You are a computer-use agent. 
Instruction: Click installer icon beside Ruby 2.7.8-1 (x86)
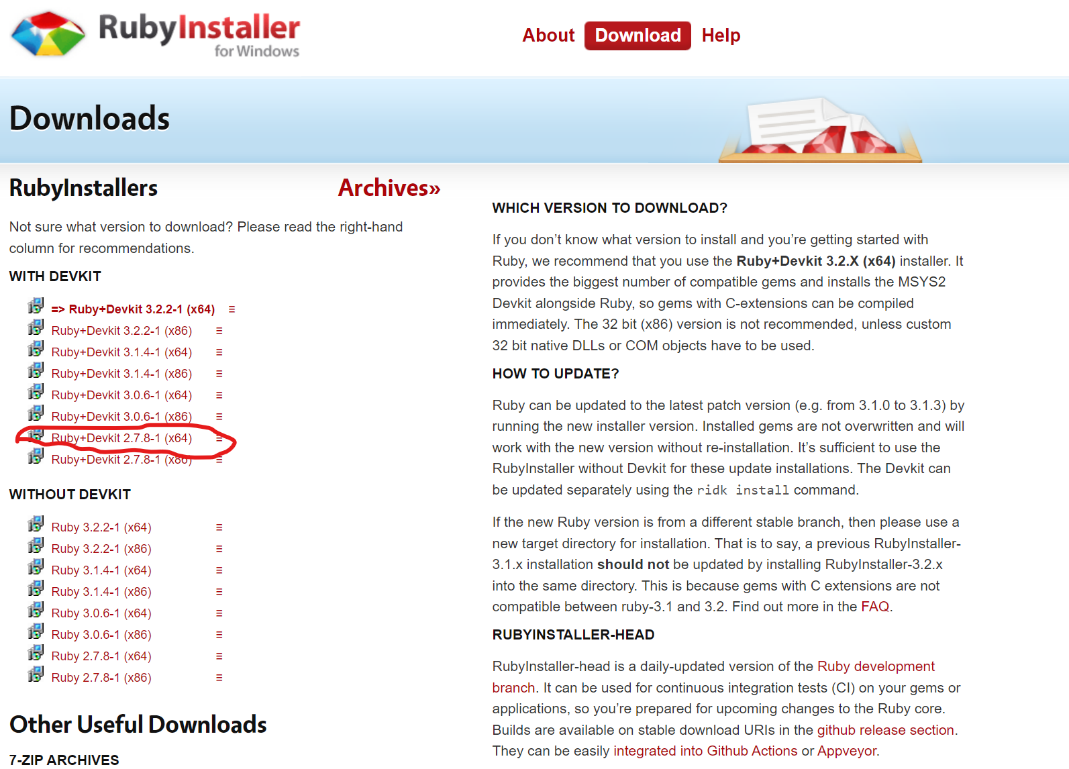click(36, 675)
